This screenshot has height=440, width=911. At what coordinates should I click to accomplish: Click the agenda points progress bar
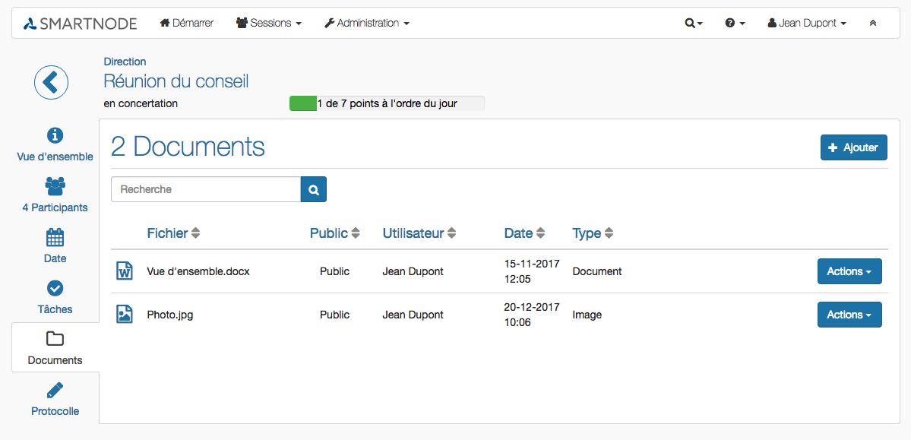tap(387, 104)
